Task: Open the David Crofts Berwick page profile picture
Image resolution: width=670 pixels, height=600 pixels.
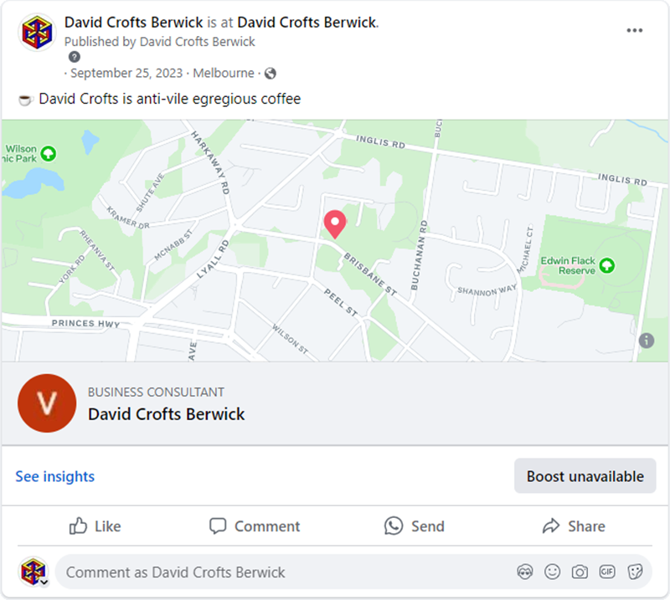Action: tap(37, 32)
